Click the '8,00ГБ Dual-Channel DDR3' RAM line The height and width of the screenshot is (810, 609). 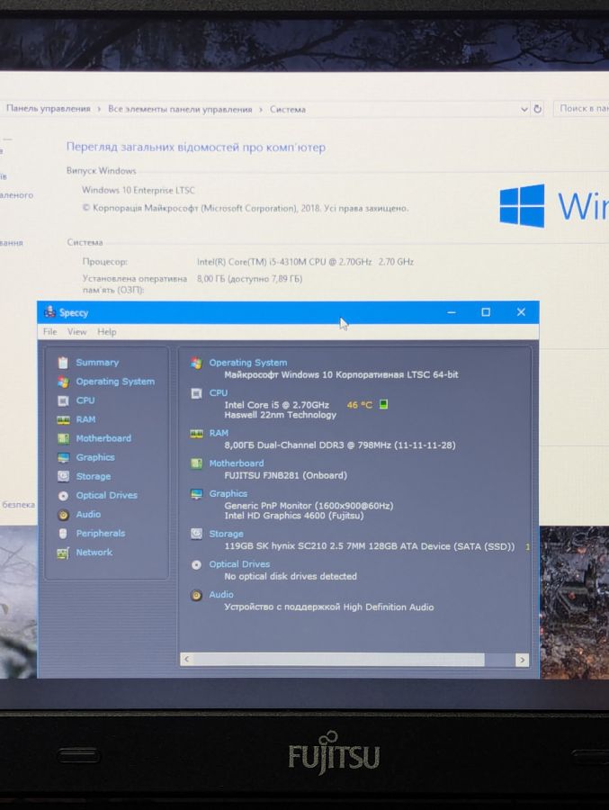pos(340,445)
